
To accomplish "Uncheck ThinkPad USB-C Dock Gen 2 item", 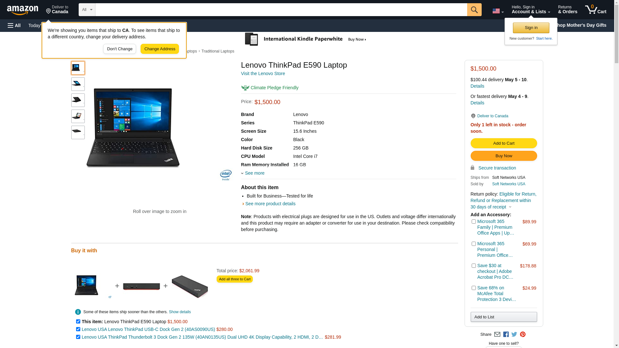I will (x=78, y=329).
